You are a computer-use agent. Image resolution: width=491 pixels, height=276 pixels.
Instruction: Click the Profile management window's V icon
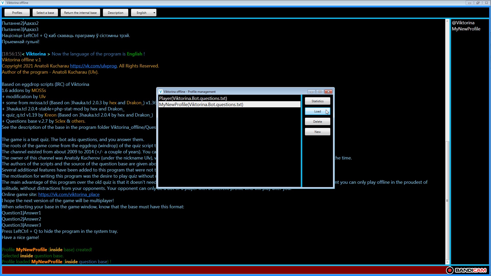click(x=161, y=91)
